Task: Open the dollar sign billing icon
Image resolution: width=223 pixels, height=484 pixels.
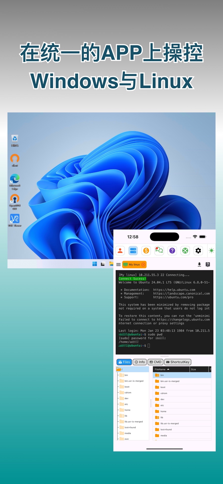Action: (146, 251)
